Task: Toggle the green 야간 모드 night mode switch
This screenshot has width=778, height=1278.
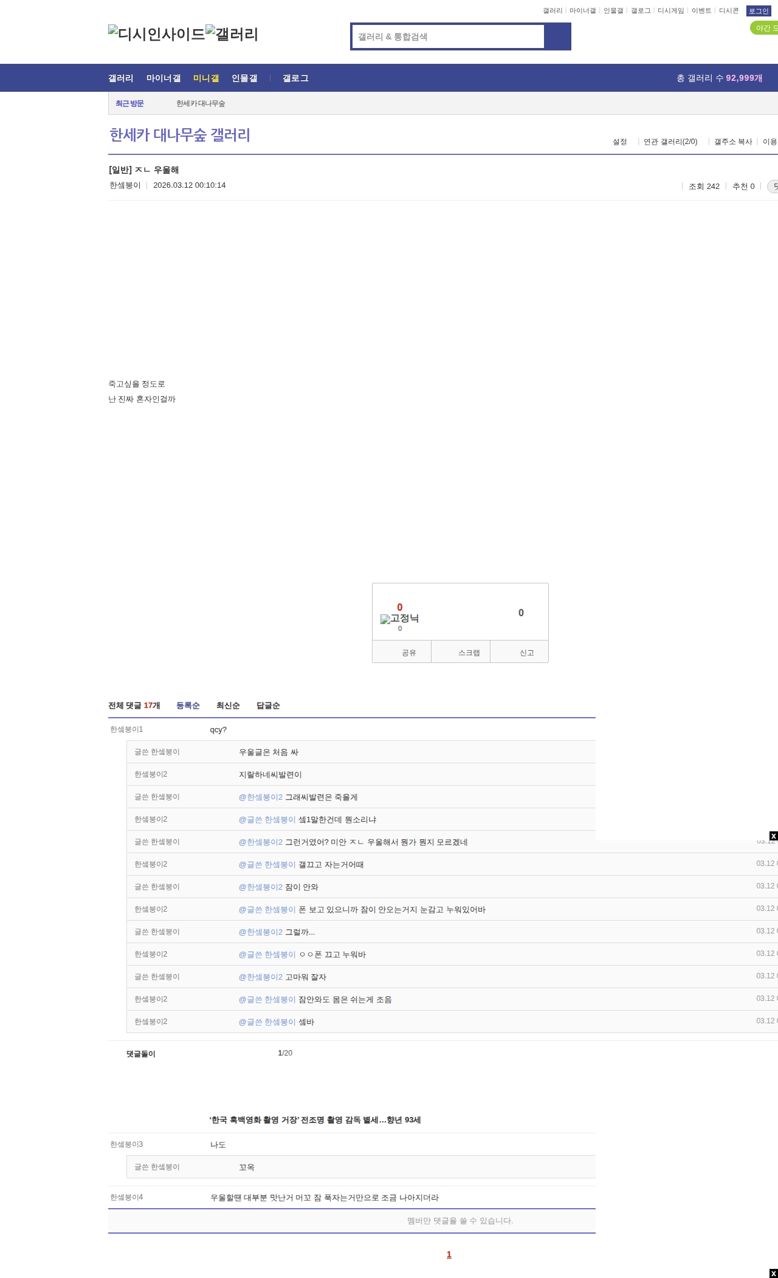Action: tap(765, 28)
